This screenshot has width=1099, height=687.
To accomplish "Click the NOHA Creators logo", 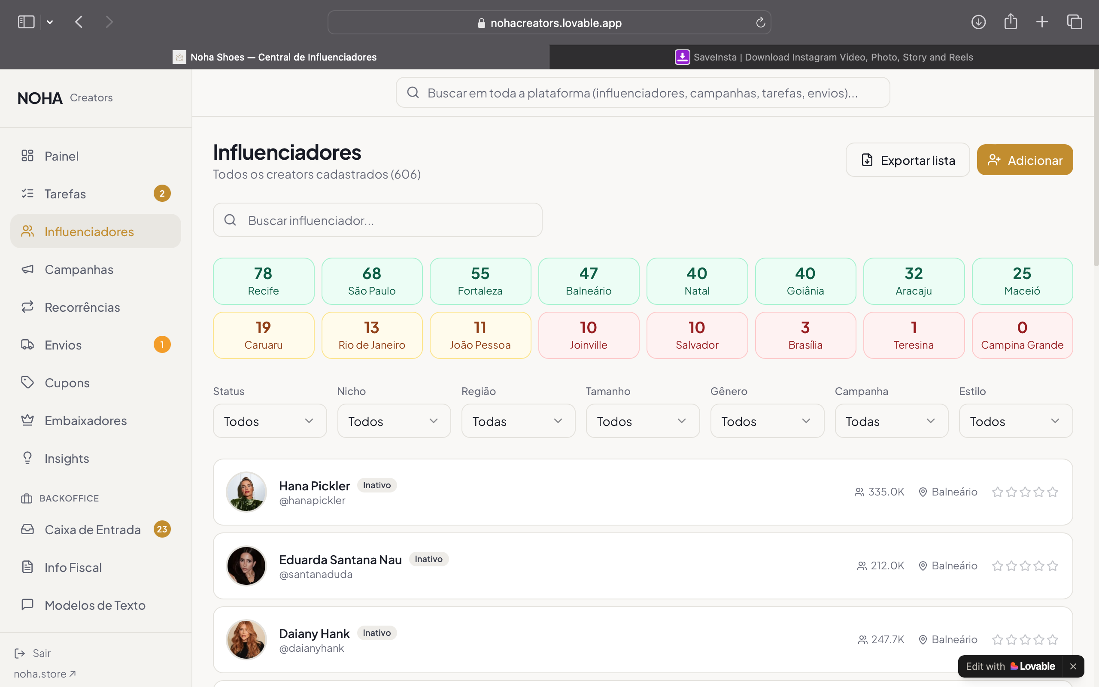I will pyautogui.click(x=65, y=98).
